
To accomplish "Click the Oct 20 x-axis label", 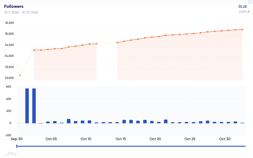I will pyautogui.click(x=155, y=139).
